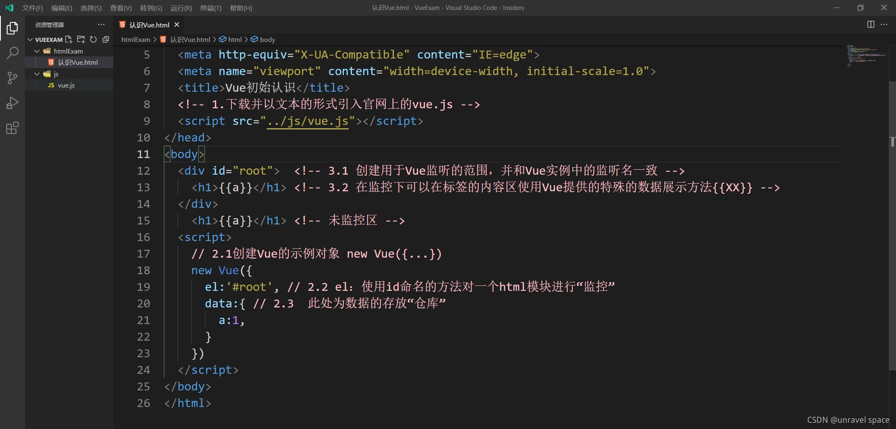Select the 认识Vue.html editor tab

coord(149,25)
